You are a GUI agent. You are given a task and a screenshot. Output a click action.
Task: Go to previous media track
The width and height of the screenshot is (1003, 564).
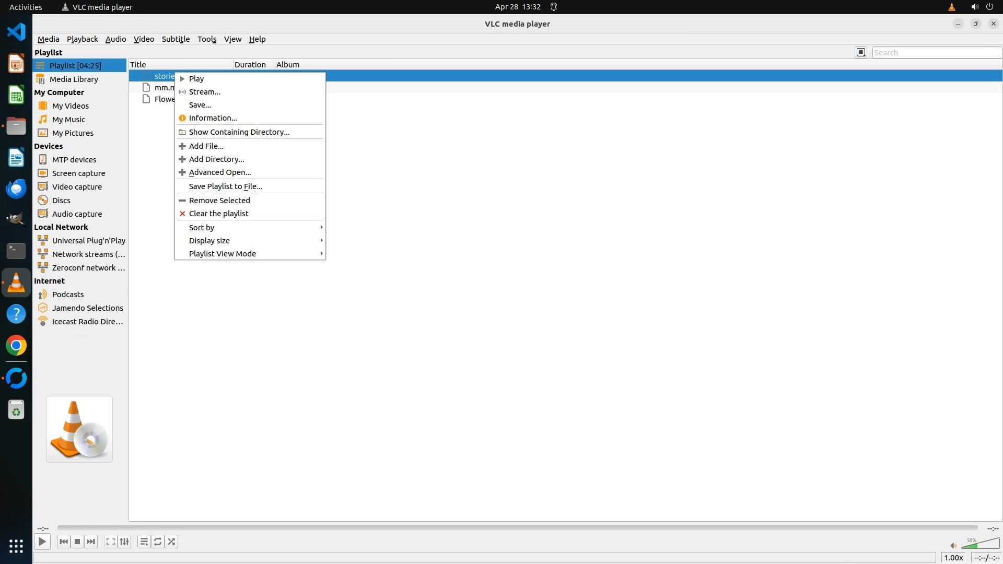tap(64, 542)
